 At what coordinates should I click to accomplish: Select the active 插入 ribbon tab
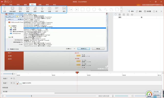click(33, 5)
